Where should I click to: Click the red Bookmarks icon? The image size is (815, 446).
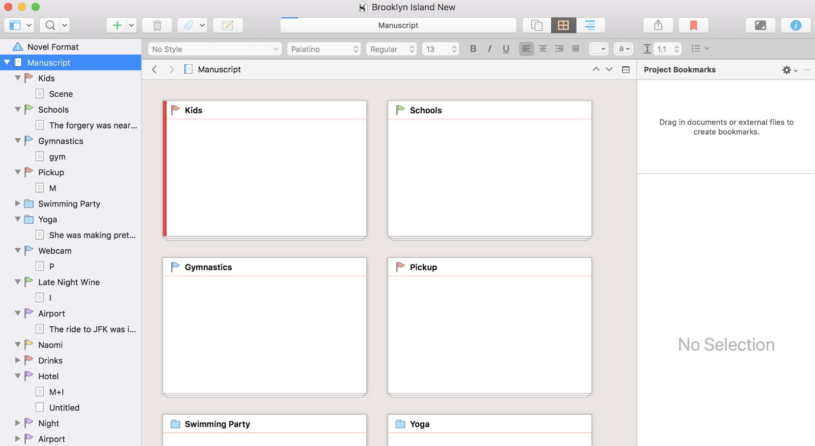pyautogui.click(x=693, y=25)
